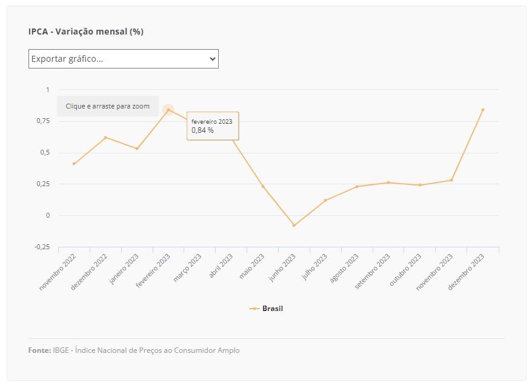The image size is (532, 385).
Task: Click the x-axis label 'abril 2023'
Action: pos(221,266)
